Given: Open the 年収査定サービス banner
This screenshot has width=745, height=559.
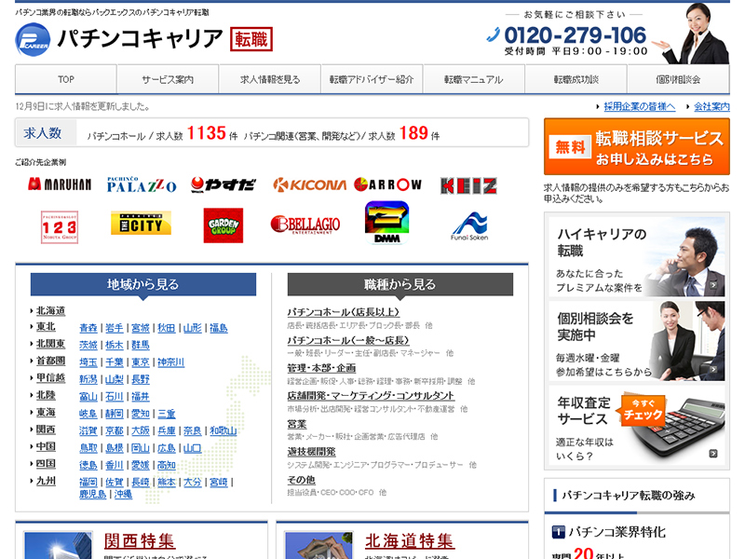Looking at the screenshot, I should click(x=637, y=425).
